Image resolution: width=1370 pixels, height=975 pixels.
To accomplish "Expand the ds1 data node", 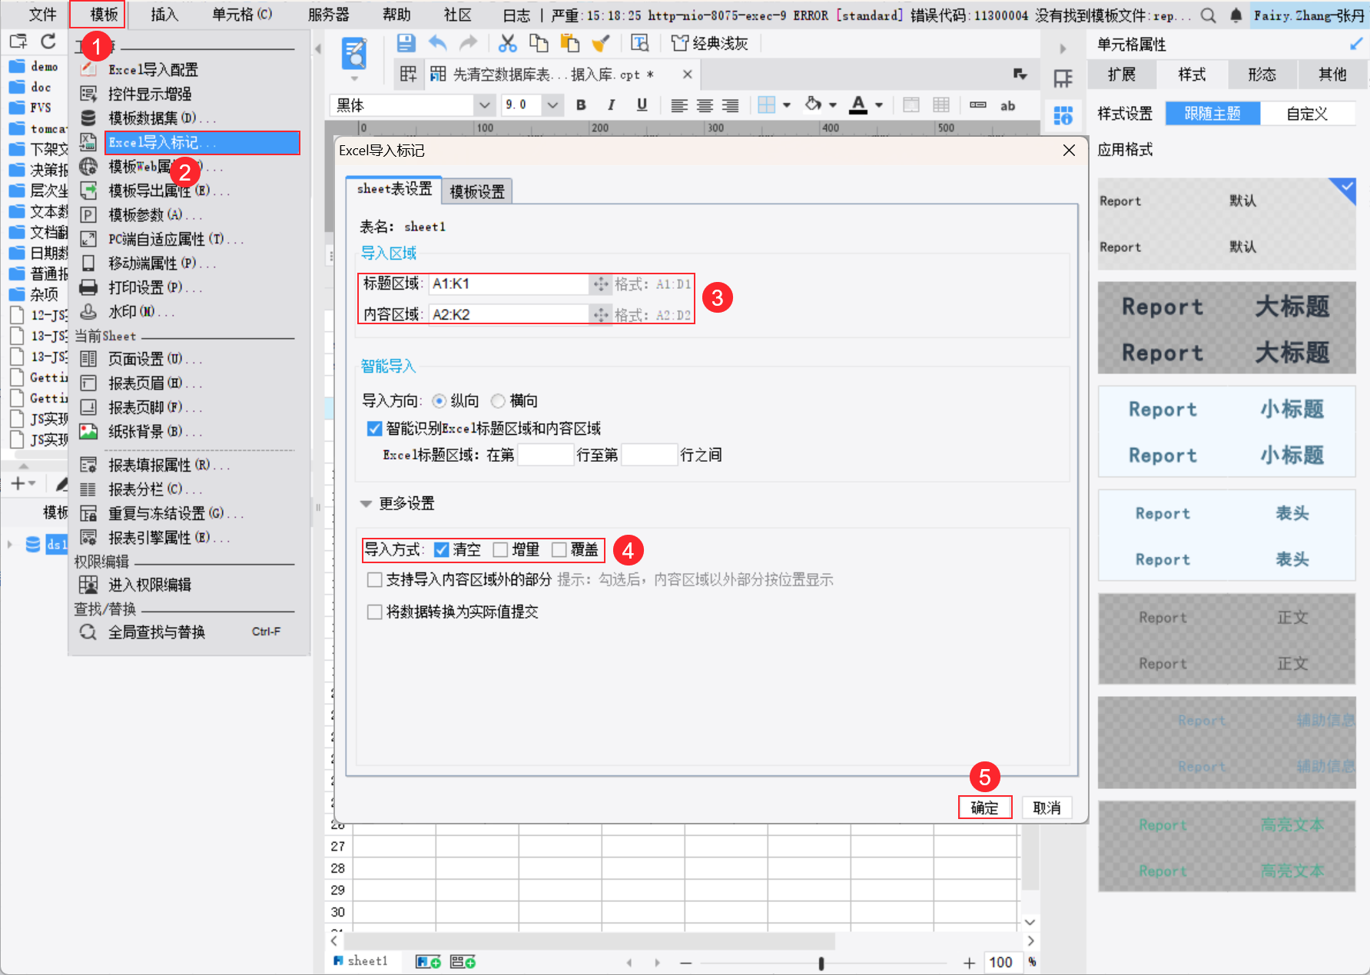I will click(x=10, y=545).
